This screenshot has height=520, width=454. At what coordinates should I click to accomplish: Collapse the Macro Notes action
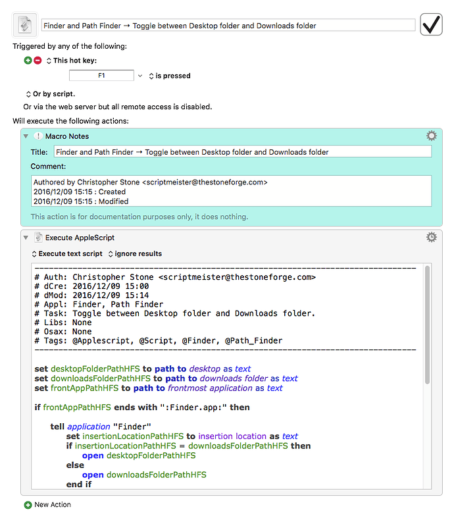coord(26,136)
